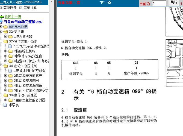
Task: Expand the 1液力变扭器 node
Action: click(5, 36)
